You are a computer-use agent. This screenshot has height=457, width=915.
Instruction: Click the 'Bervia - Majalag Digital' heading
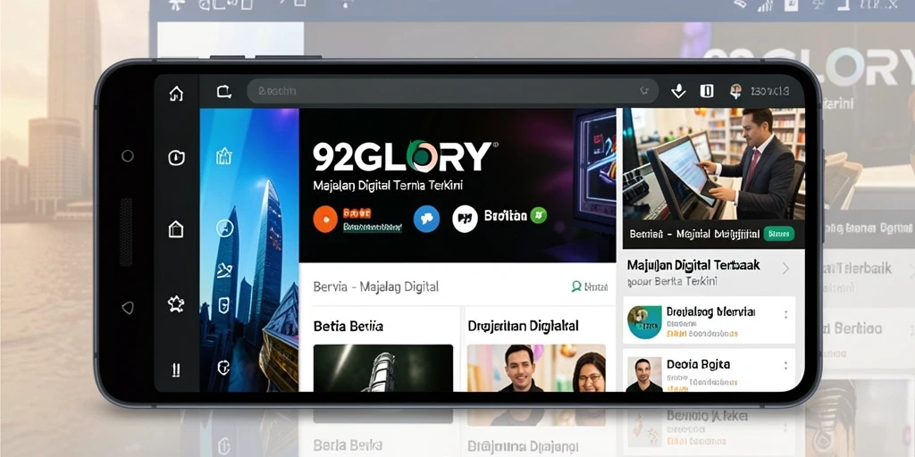coord(376,287)
